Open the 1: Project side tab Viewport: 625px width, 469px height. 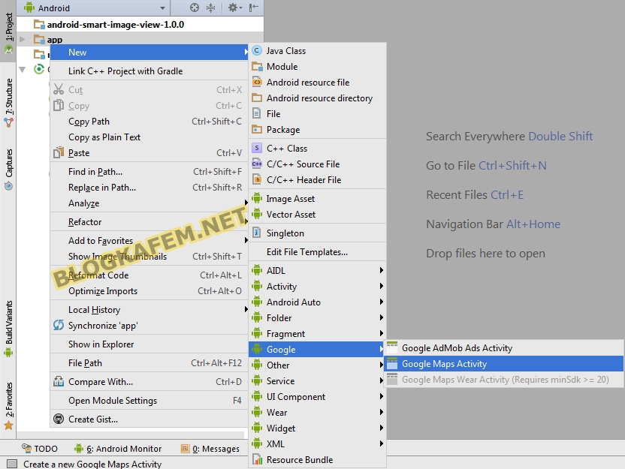(8, 33)
